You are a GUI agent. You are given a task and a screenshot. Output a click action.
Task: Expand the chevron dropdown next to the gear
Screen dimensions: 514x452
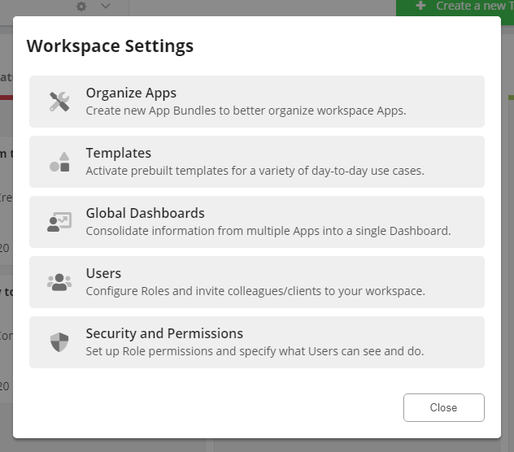tap(106, 7)
